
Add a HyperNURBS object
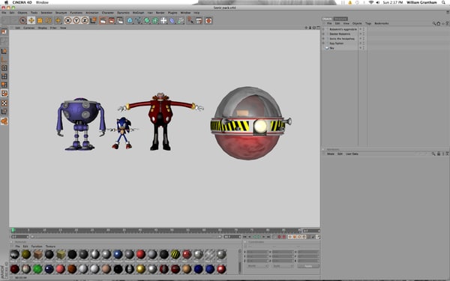click(147, 20)
